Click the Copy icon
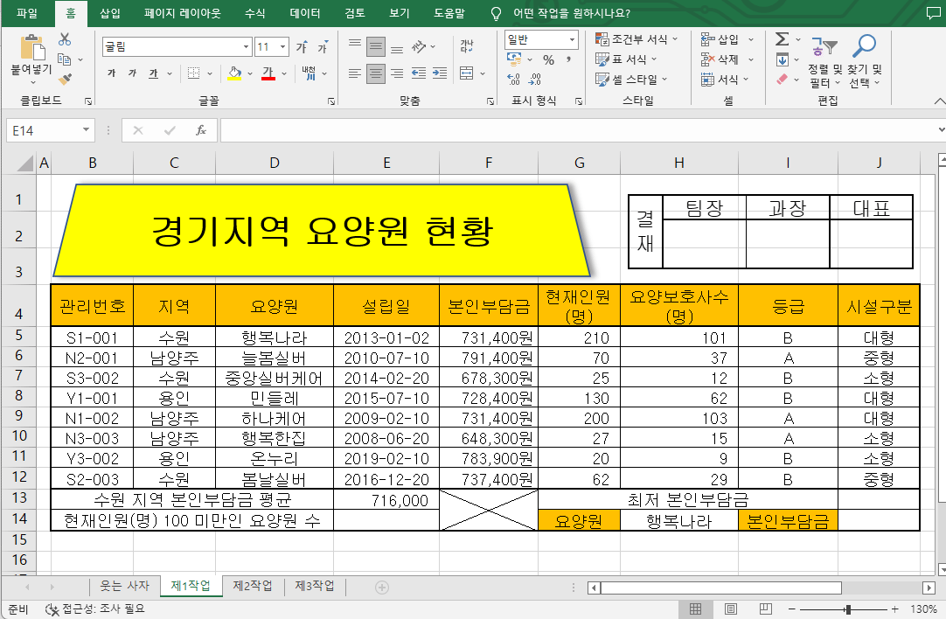This screenshot has width=946, height=619. [65, 59]
